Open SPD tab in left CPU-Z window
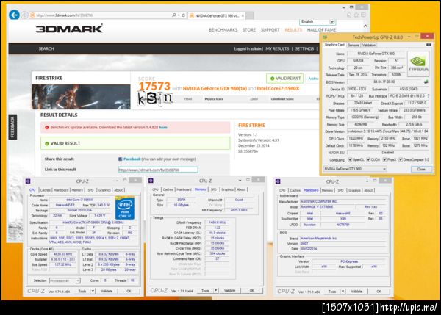 click(x=90, y=190)
